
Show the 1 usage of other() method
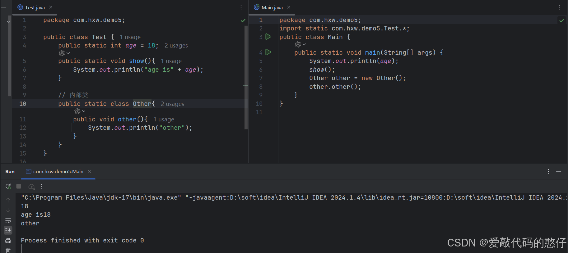point(164,120)
